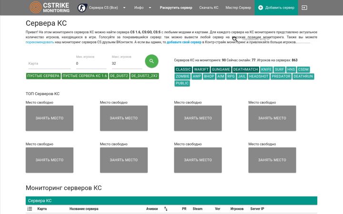343x214 pixels.
Task: Filter by HNS mode tag
Action: tap(291, 69)
